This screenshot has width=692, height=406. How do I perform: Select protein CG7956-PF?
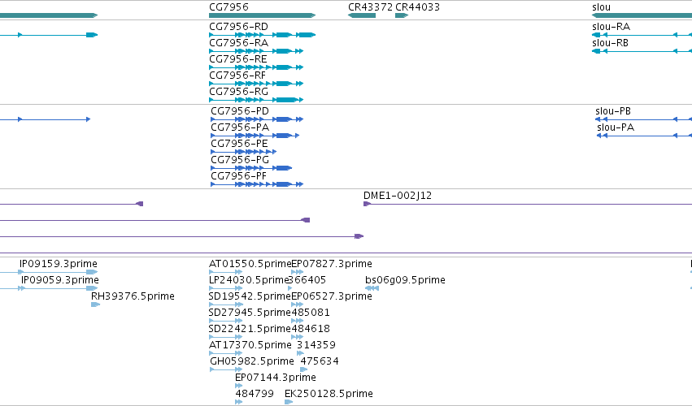pyautogui.click(x=239, y=176)
